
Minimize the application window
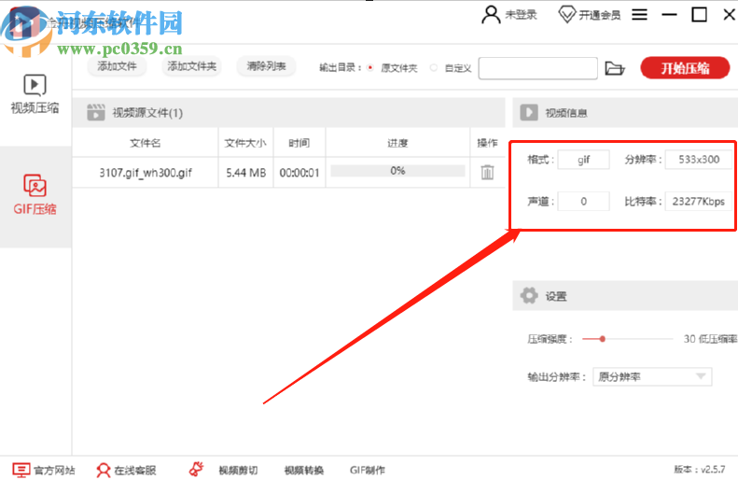[669, 15]
